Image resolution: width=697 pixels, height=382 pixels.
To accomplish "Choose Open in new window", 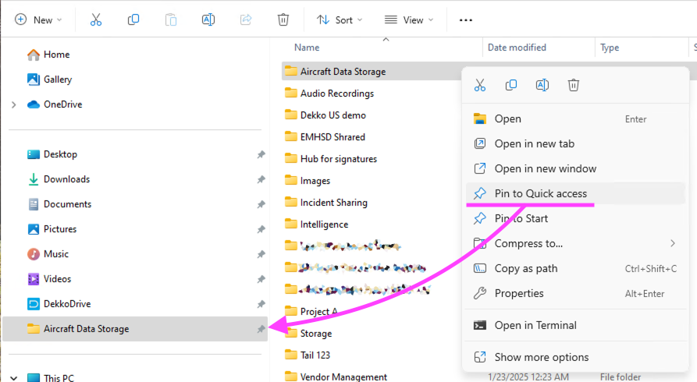I will point(575,169).
